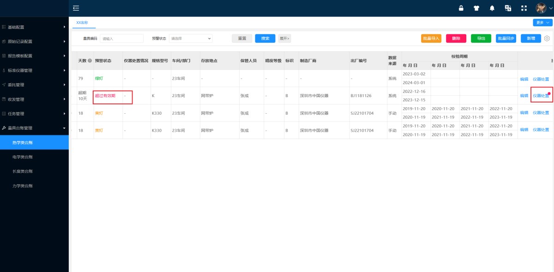Toggle fullscreen via the expand-arrows icon
Screen dimensions: 554x272
(523, 8)
